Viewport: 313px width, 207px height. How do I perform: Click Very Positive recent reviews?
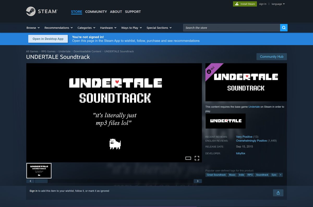click(244, 137)
